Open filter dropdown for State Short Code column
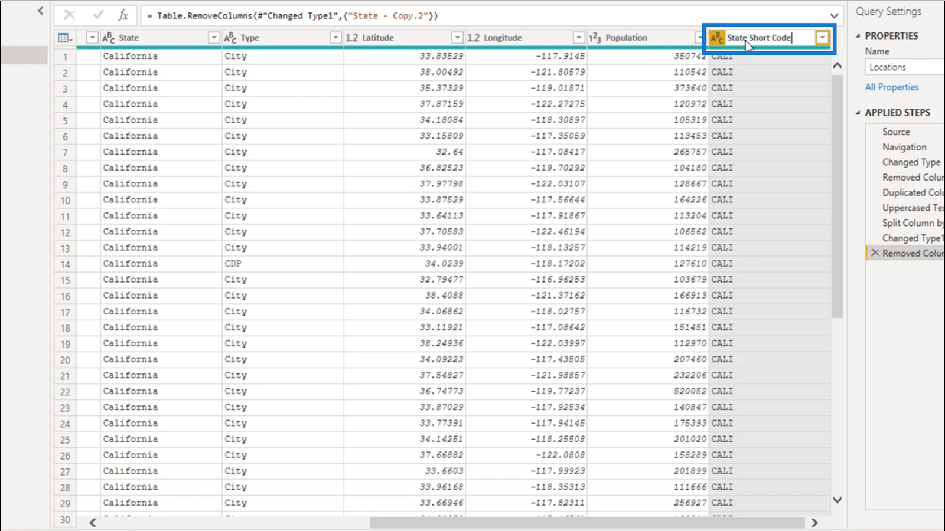The height and width of the screenshot is (531, 945). tap(822, 38)
